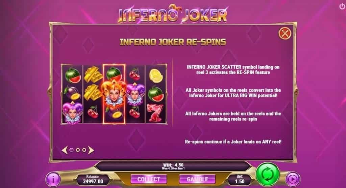Open the purple info button
346x188 pixels.
53,180
